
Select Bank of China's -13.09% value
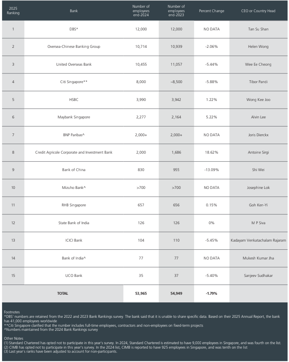[212, 170]
